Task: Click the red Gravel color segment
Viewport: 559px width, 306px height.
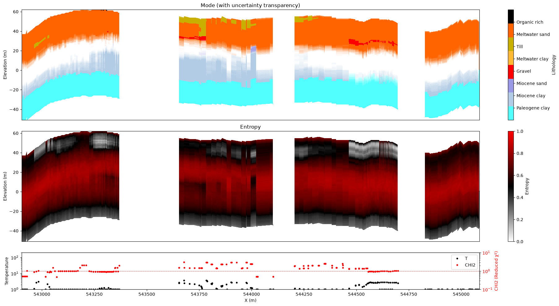Action: point(511,72)
